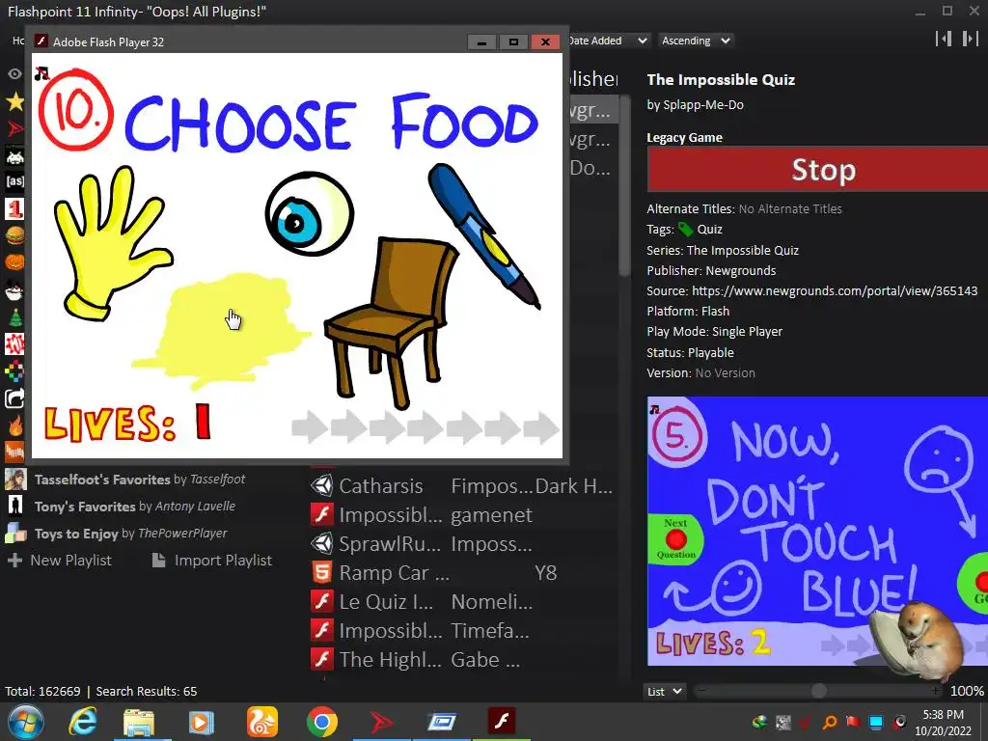The width and height of the screenshot is (988, 741).
Task: Stop the running Impossible Quiz game
Action: (x=818, y=170)
